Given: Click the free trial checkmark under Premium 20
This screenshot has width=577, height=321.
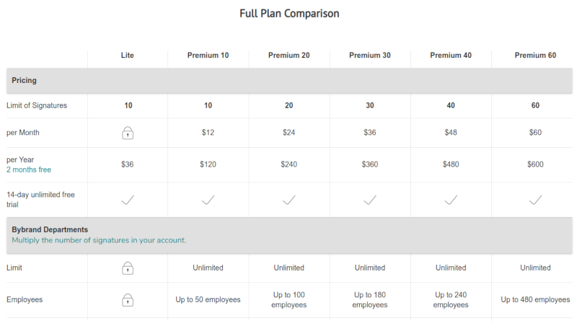Looking at the screenshot, I should (x=289, y=200).
